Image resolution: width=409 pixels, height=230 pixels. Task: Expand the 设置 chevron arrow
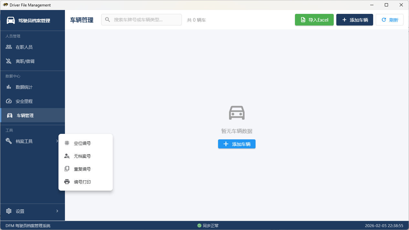point(57,211)
